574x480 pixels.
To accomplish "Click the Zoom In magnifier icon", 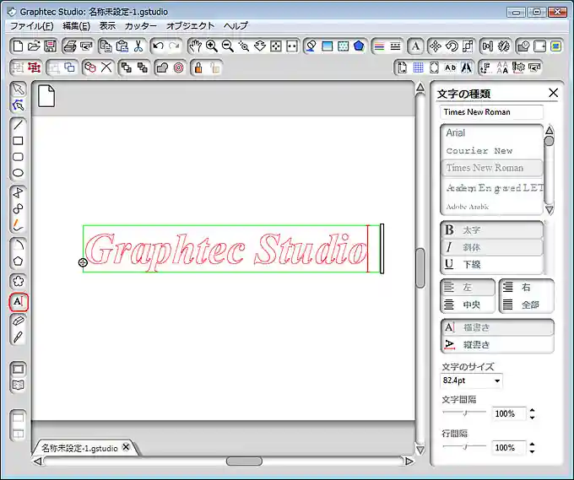I will 212,46.
